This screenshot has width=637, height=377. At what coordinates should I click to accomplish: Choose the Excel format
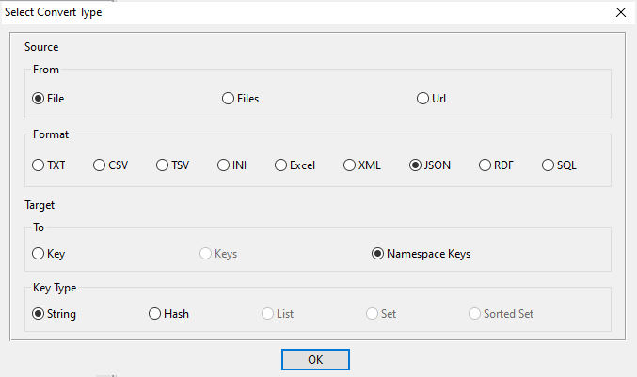coord(281,165)
